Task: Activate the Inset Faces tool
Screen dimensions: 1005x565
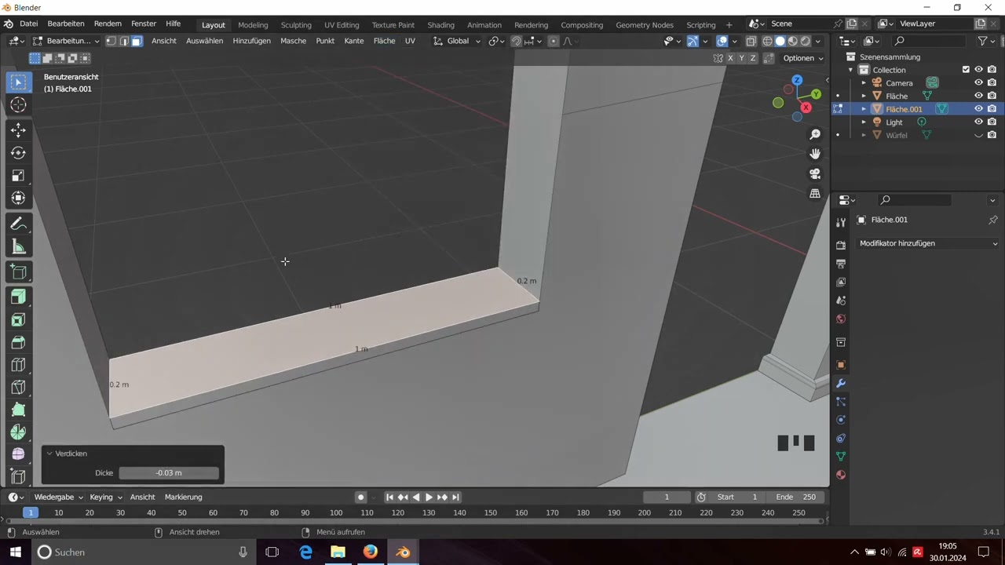Action: tap(18, 319)
